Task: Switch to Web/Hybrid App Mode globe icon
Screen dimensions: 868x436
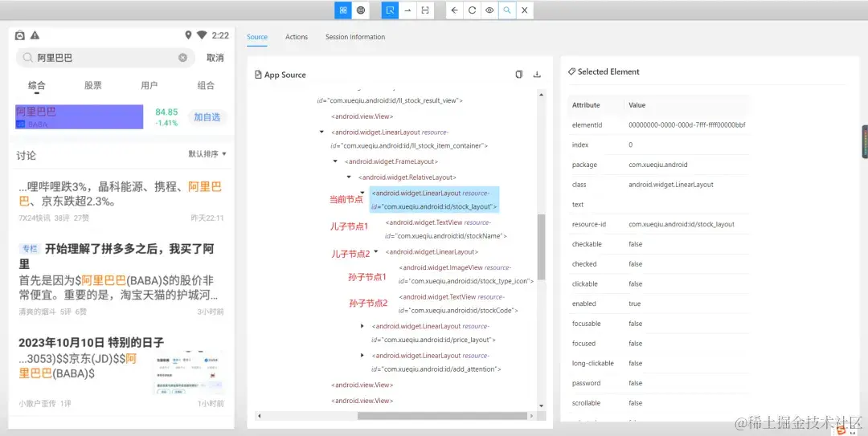Action: point(361,10)
